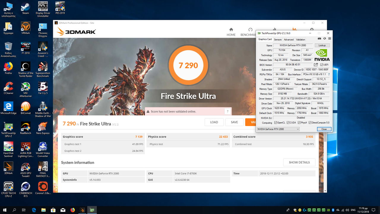The image size is (380, 214).
Task: Click the 3DMark logo
Action: coord(76,32)
